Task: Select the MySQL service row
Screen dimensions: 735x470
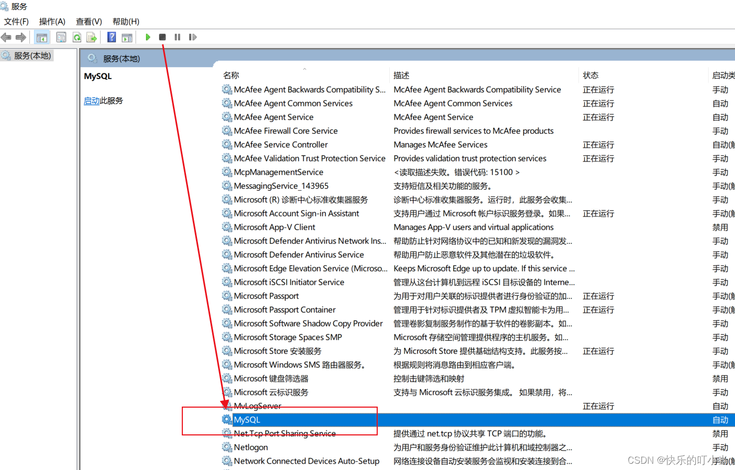Action: pyautogui.click(x=477, y=420)
